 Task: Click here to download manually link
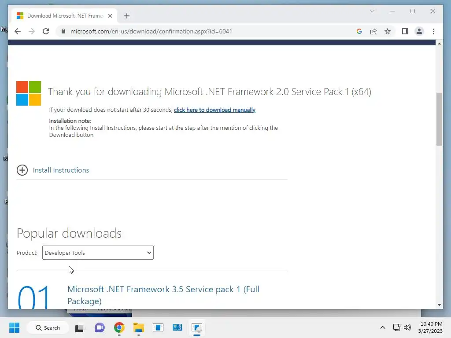tap(214, 110)
